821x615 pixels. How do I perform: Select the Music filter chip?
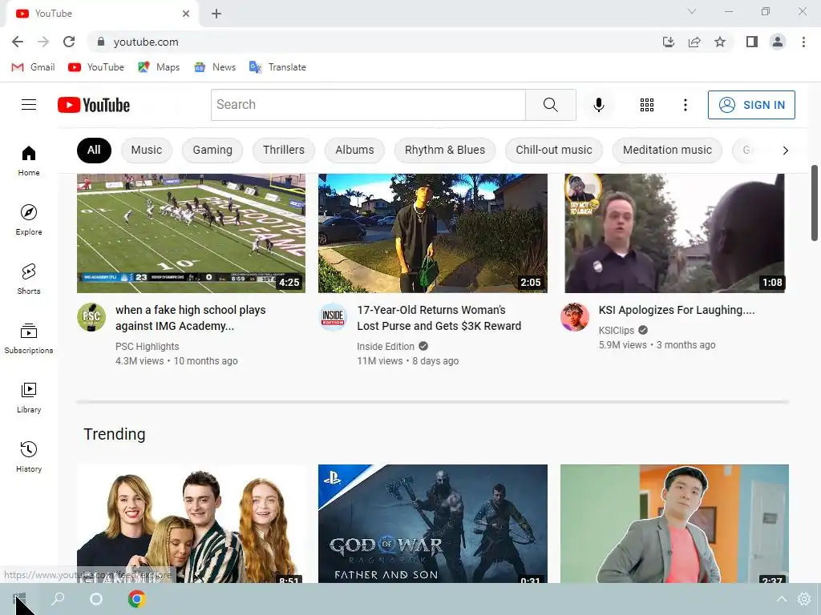point(147,151)
